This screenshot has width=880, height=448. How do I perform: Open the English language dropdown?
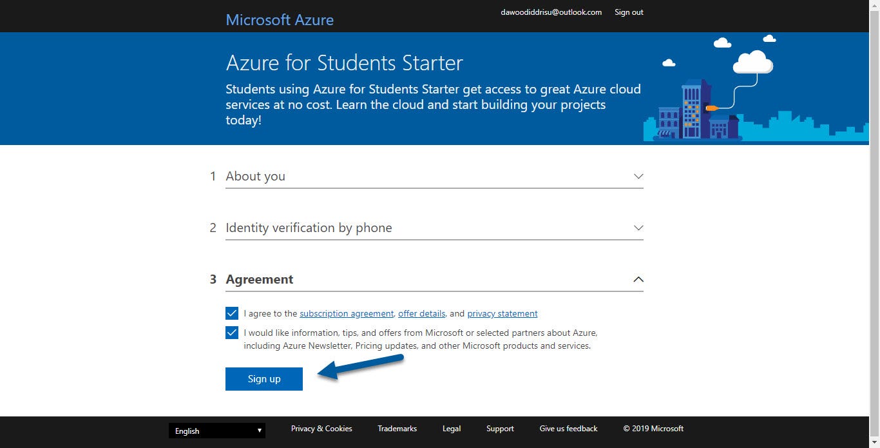(217, 431)
